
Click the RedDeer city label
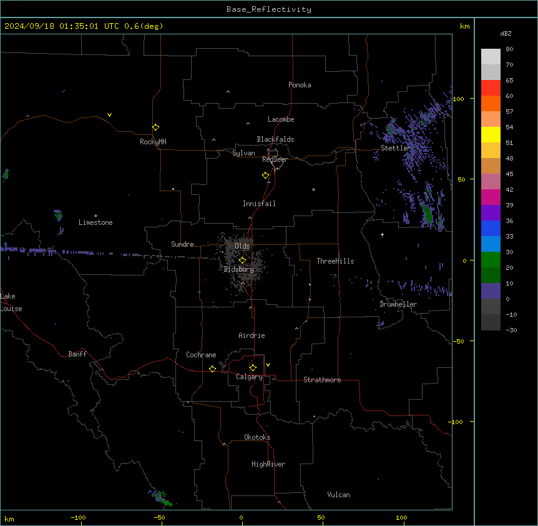(275, 159)
